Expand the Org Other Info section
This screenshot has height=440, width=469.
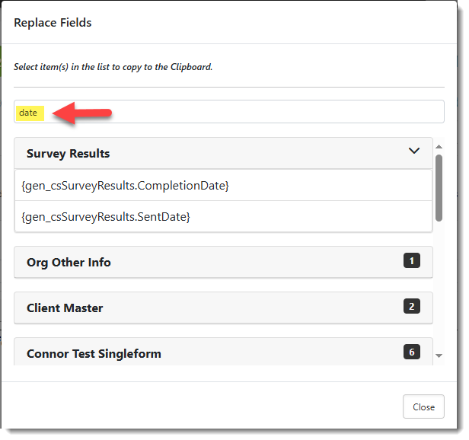point(69,262)
